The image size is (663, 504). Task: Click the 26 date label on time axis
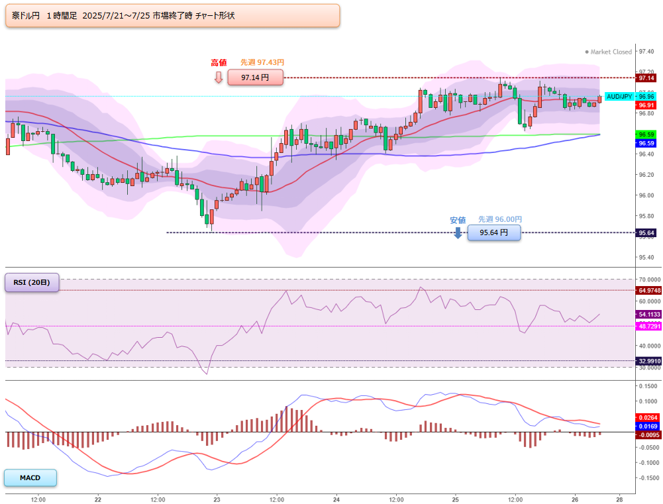[575, 499]
